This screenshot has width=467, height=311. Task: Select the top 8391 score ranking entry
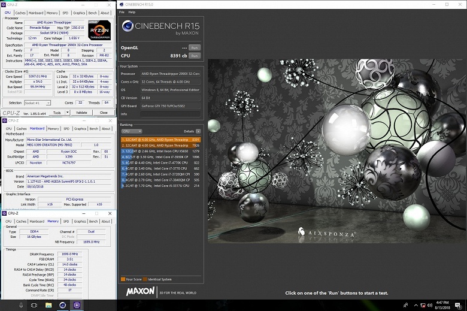(160, 140)
